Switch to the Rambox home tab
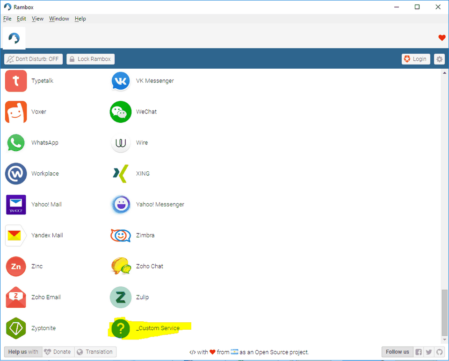 (x=14, y=38)
